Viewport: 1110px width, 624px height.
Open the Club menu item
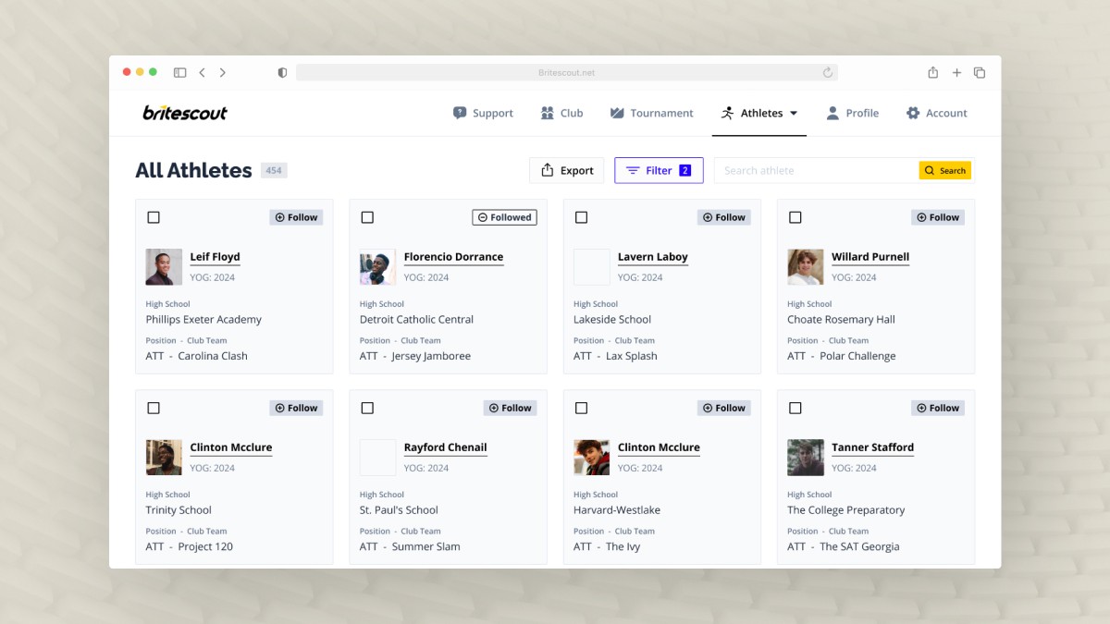561,113
